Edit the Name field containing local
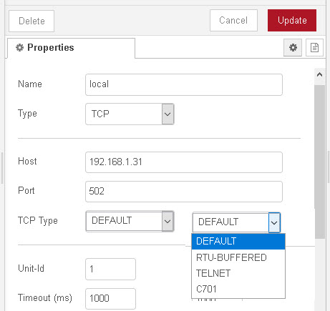330x311 pixels. pyautogui.click(x=184, y=84)
